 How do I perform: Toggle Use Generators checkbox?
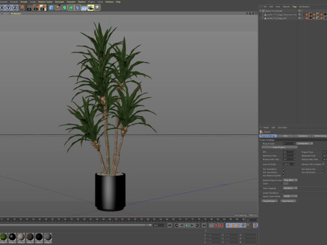[x=284, y=172]
